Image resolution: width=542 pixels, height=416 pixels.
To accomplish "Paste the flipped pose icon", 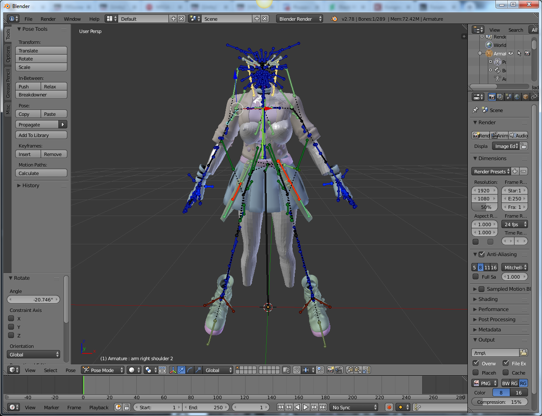I will point(366,370).
